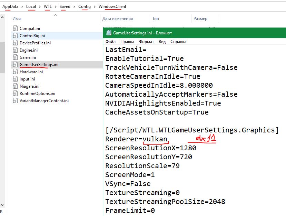The height and width of the screenshot is (216, 286).
Task: Click the ResolutionScale=79 line
Action: 142,166
